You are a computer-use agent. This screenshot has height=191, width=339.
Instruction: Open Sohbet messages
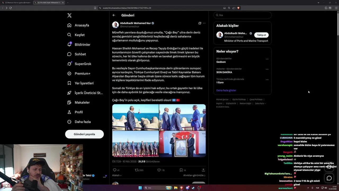(x=77, y=54)
